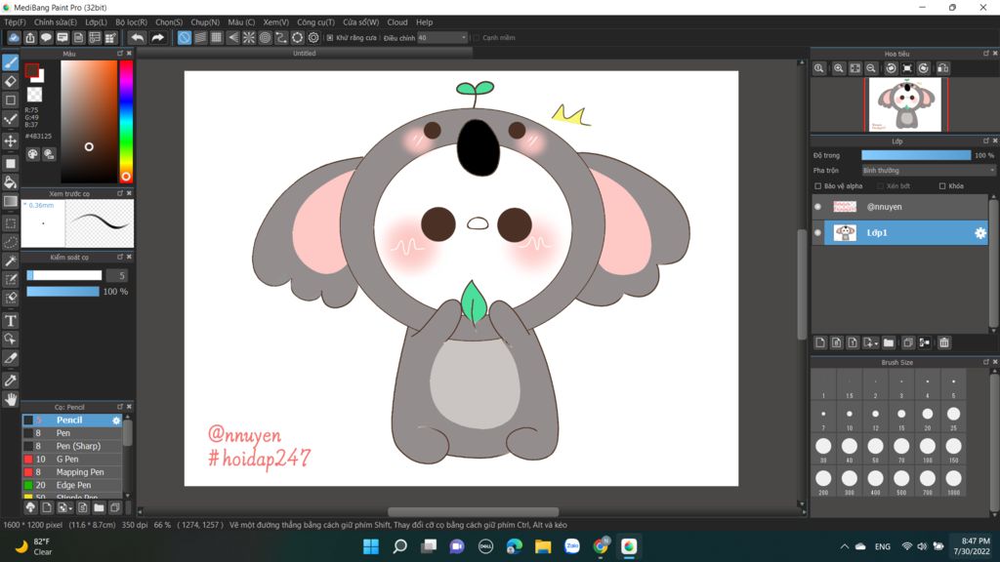Open Công cụ(T) menu
The width and height of the screenshot is (1000, 562).
[315, 22]
